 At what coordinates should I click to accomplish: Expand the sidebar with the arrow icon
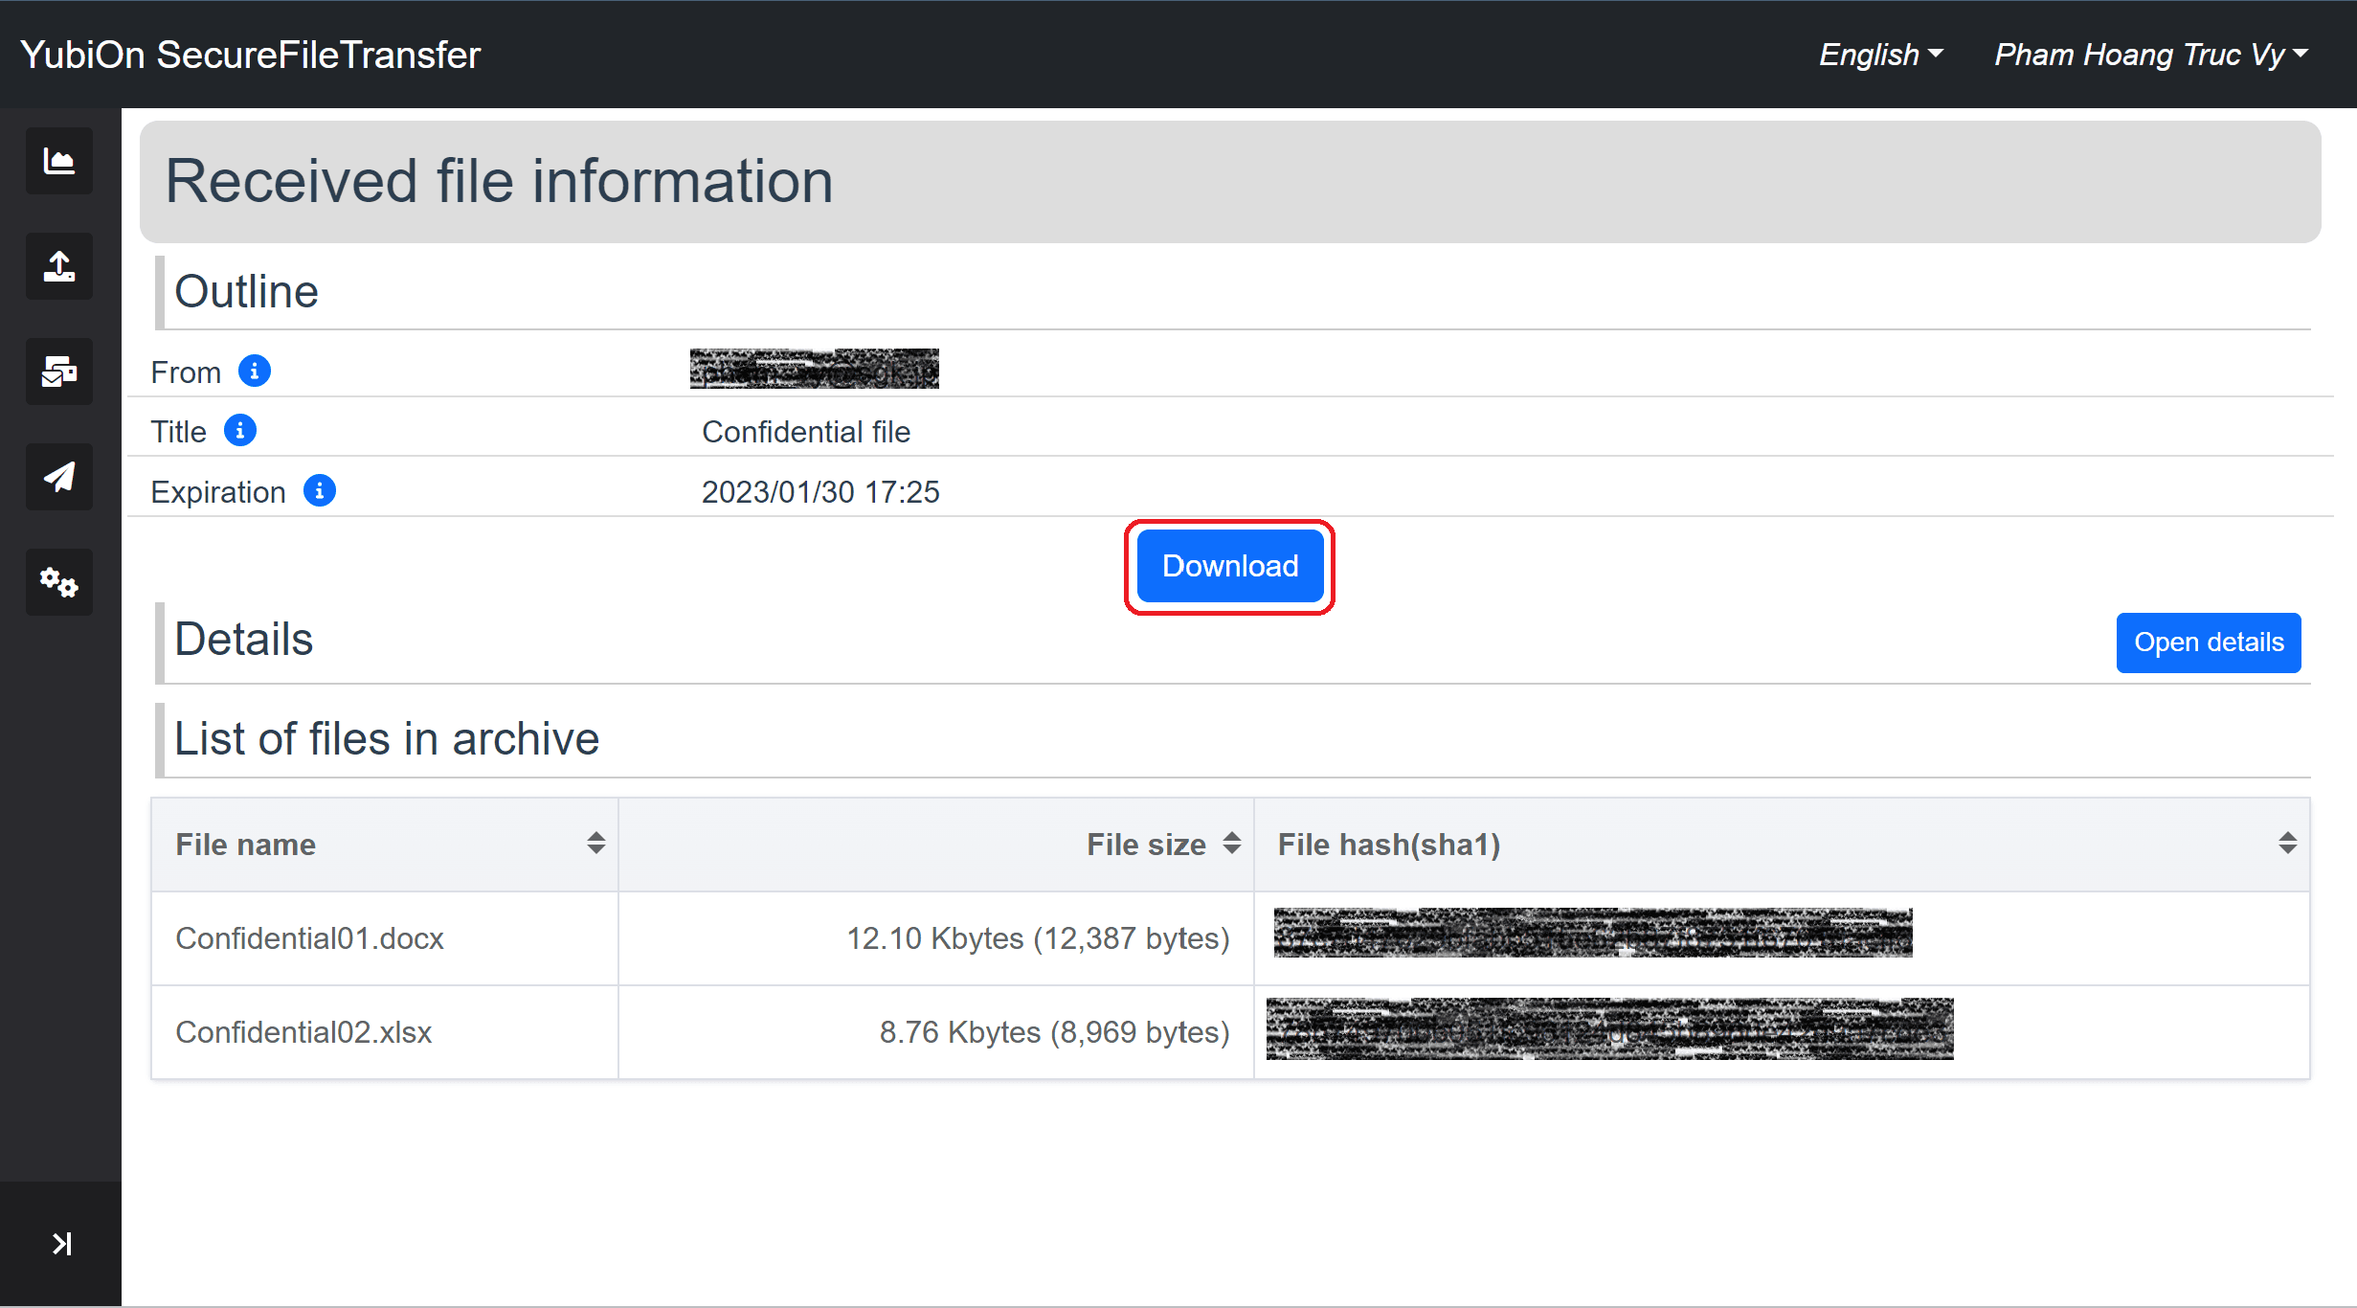(x=61, y=1244)
